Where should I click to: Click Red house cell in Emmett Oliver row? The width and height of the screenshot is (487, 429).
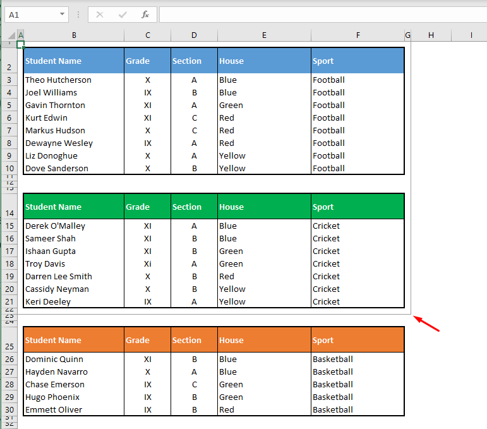click(264, 410)
